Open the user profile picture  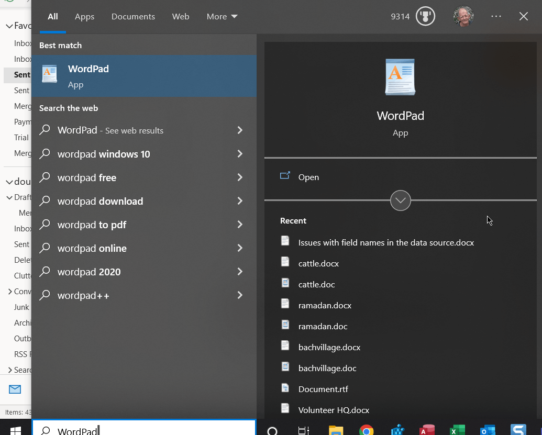(x=463, y=16)
